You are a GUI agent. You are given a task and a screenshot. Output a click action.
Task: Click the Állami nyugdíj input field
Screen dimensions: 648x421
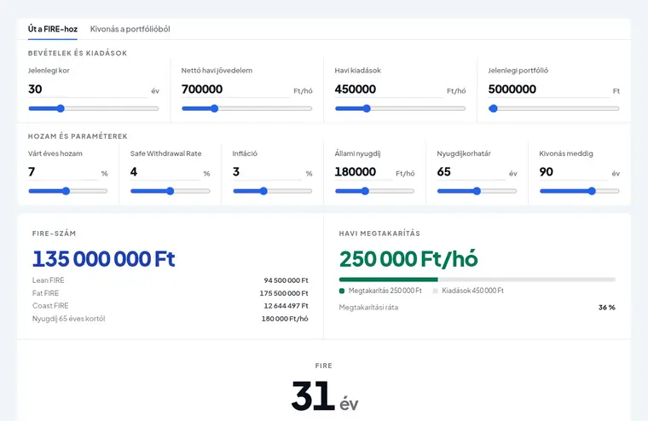363,172
